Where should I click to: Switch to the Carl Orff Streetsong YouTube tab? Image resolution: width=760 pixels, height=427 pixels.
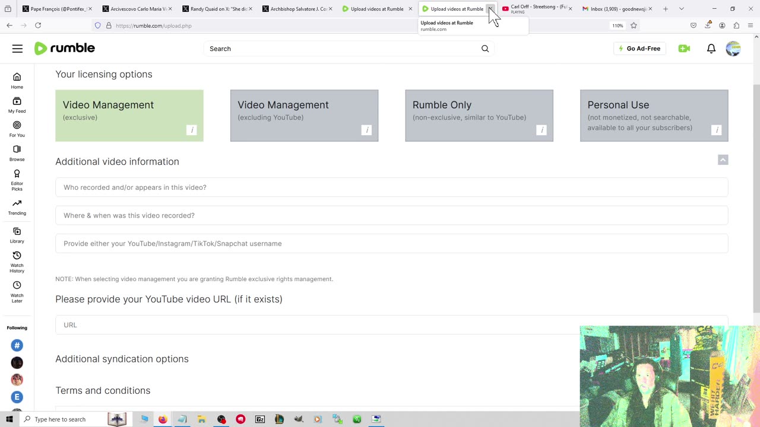[537, 9]
